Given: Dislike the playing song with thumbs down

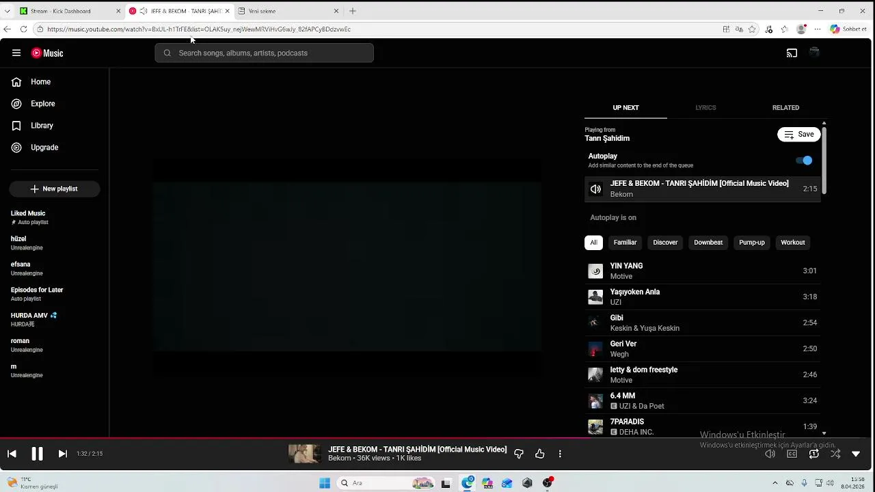Looking at the screenshot, I should coord(519,454).
